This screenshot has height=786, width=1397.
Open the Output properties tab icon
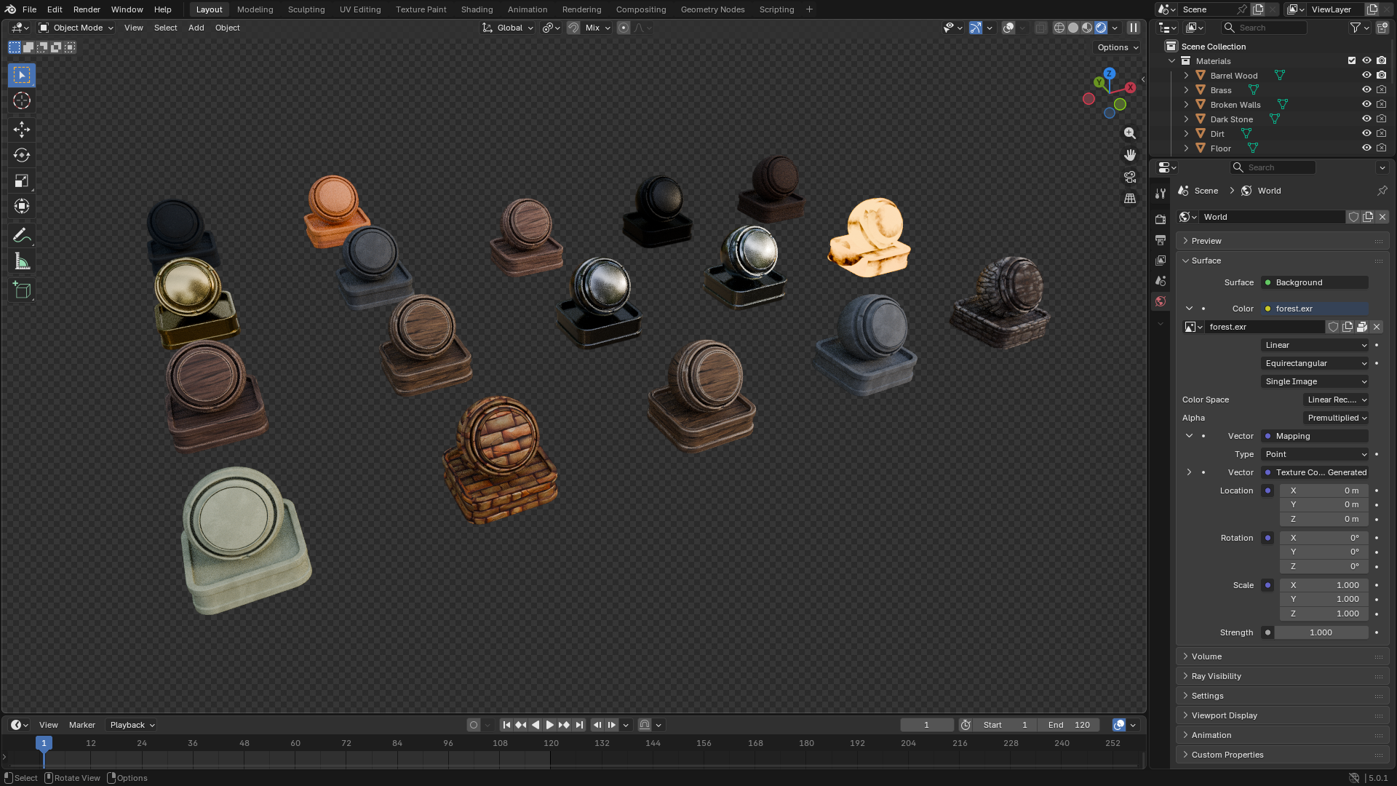pos(1161,239)
